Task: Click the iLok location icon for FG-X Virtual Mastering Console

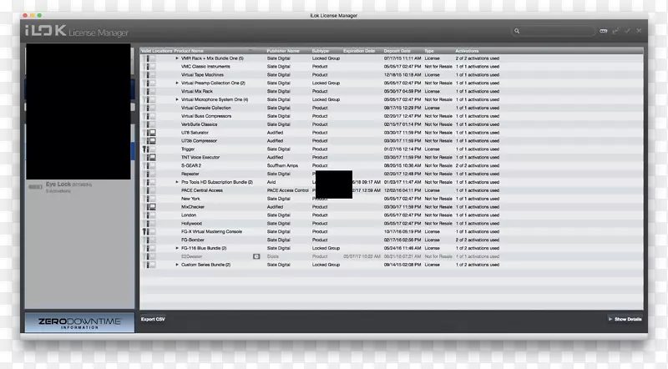Action: point(145,231)
